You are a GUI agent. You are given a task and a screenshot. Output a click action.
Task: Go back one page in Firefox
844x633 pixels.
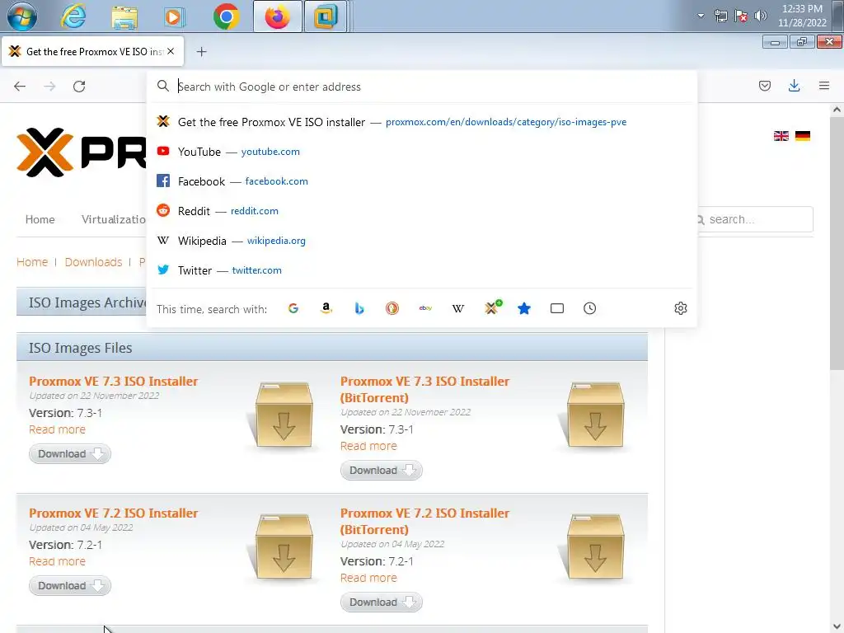(x=20, y=86)
